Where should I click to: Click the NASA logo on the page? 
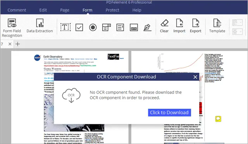[37, 58]
